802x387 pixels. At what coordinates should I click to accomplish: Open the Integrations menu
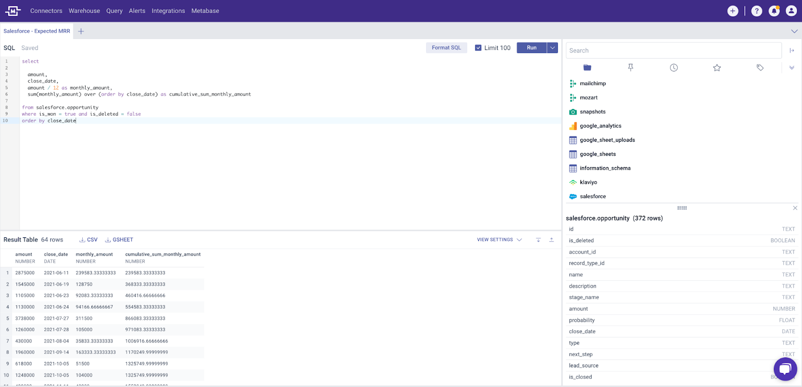(168, 11)
